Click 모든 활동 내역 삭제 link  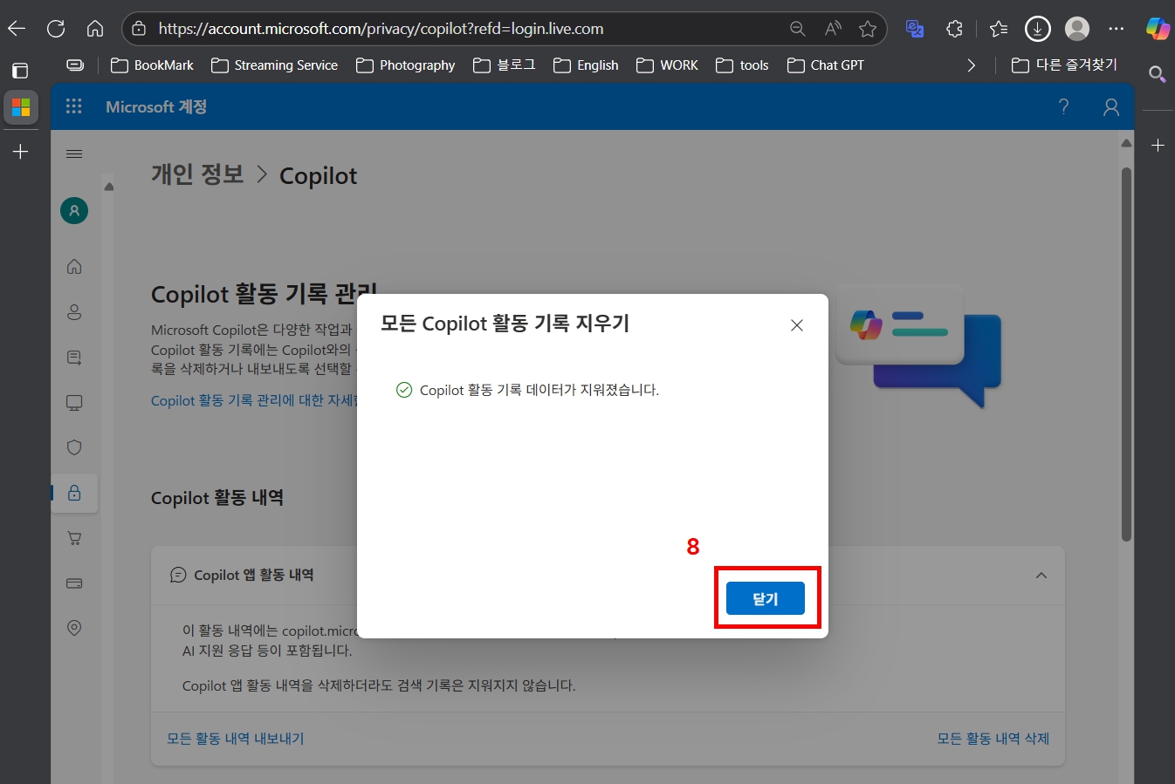coord(993,739)
